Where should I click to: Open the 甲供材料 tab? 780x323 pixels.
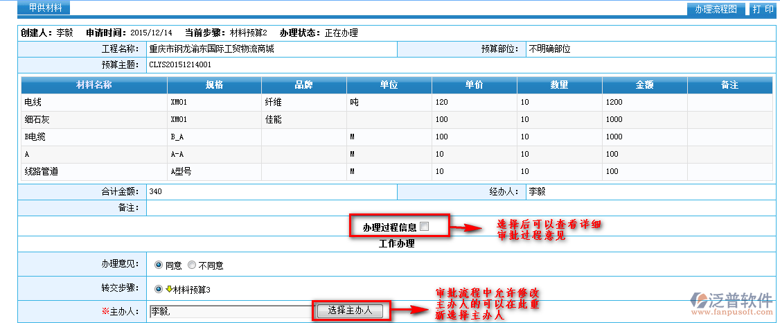(40, 8)
